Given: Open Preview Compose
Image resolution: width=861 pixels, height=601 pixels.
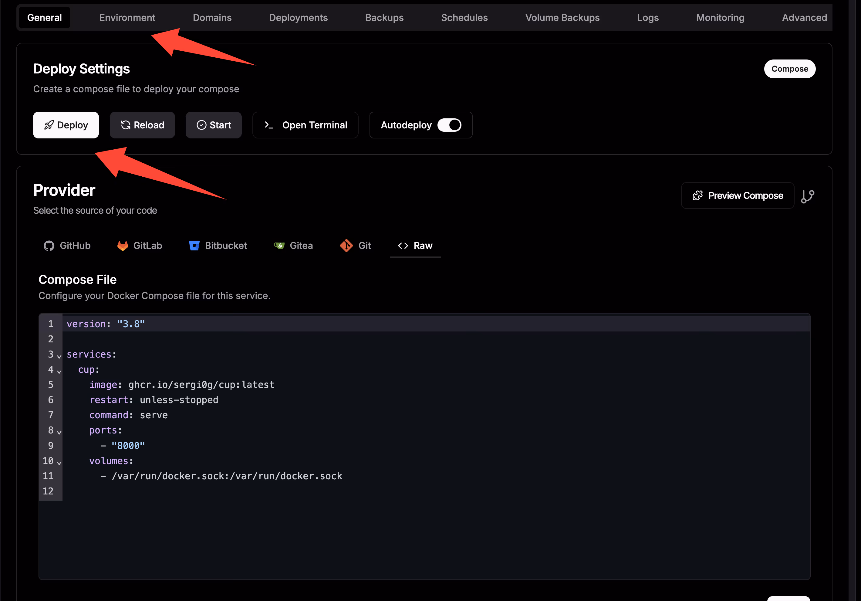Looking at the screenshot, I should [737, 196].
